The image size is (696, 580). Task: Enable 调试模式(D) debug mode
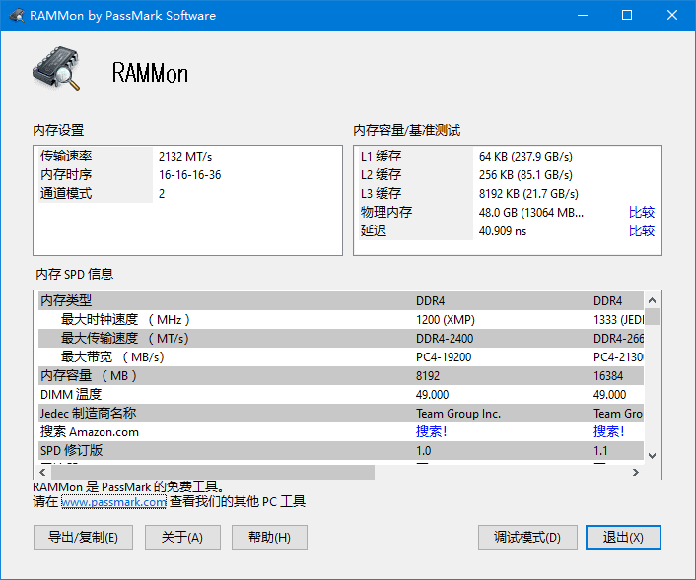527,538
